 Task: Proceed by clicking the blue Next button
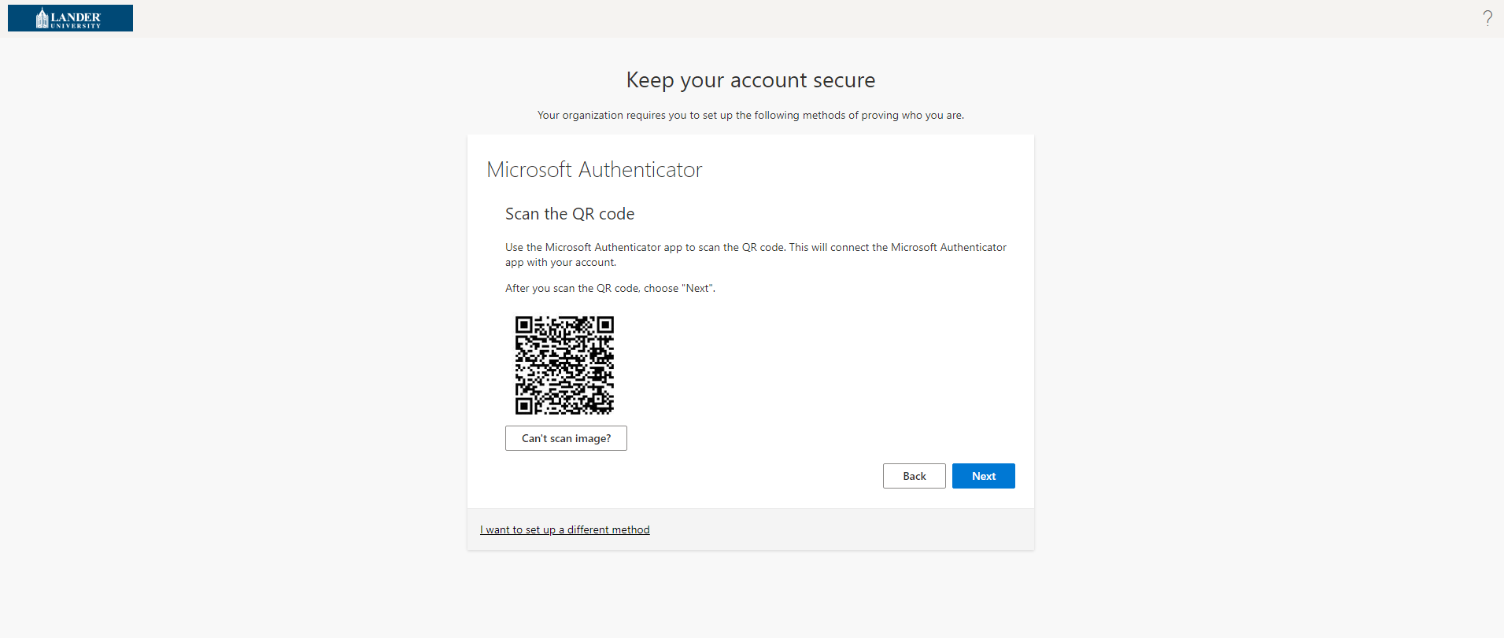pos(983,476)
